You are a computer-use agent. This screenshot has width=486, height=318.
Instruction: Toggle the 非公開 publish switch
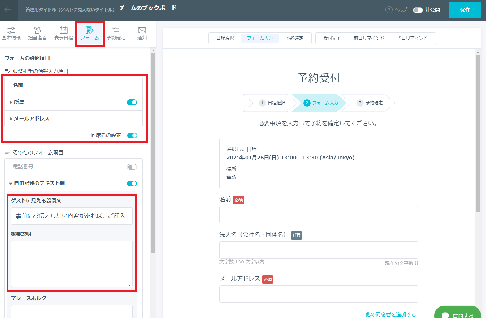coord(418,10)
